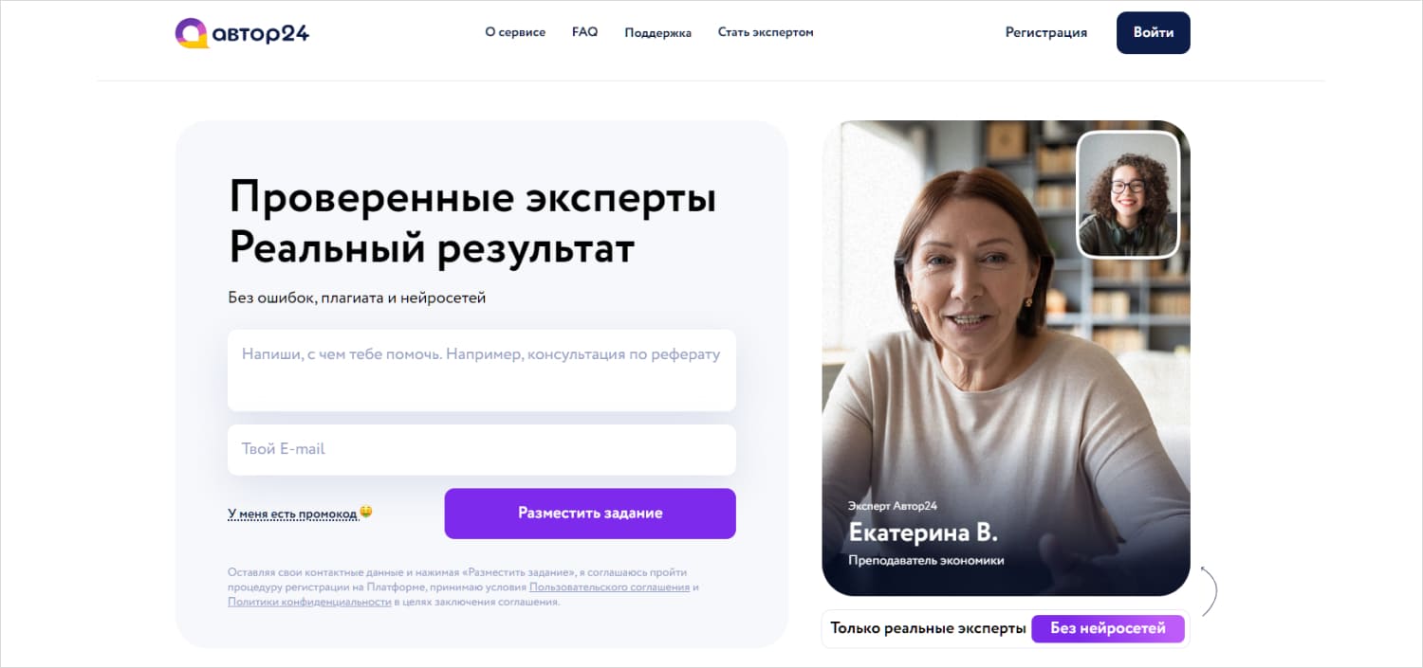Click the Автор24 logo icon
Screen dimensions: 1423x668
(192, 33)
